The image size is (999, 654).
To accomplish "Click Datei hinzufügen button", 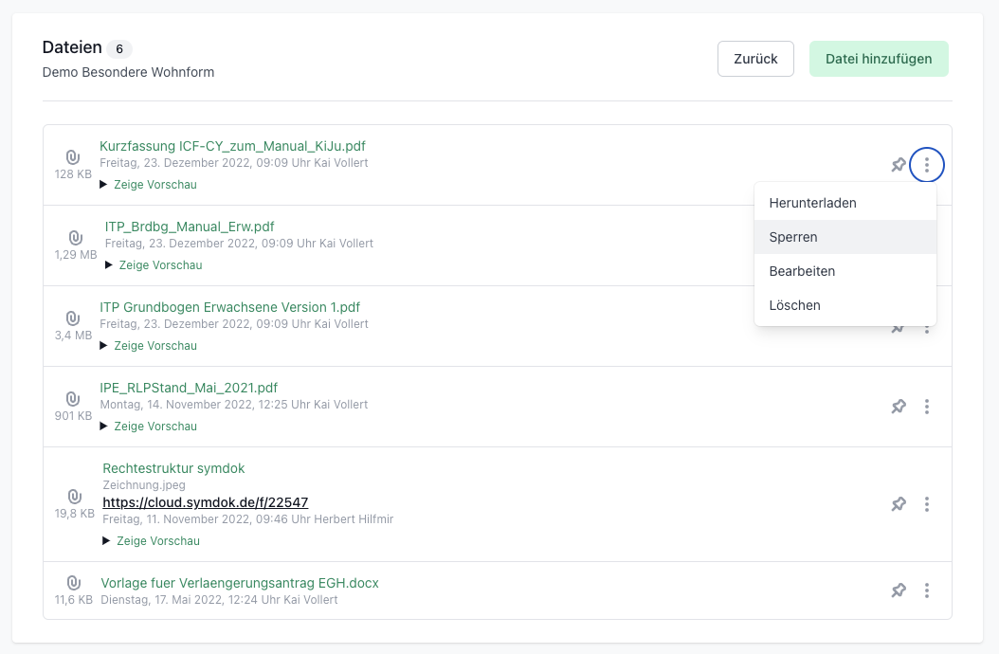I will (x=879, y=59).
